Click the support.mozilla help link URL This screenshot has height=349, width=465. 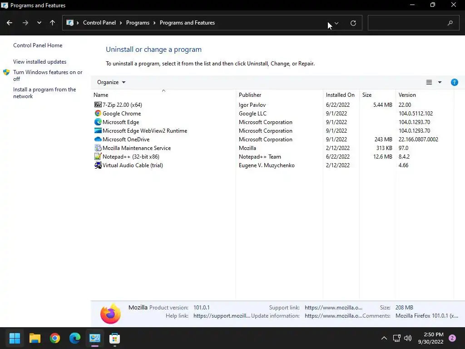[222, 316]
